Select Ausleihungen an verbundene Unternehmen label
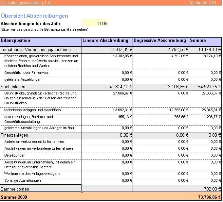223x202 pixels. tap(39, 148)
